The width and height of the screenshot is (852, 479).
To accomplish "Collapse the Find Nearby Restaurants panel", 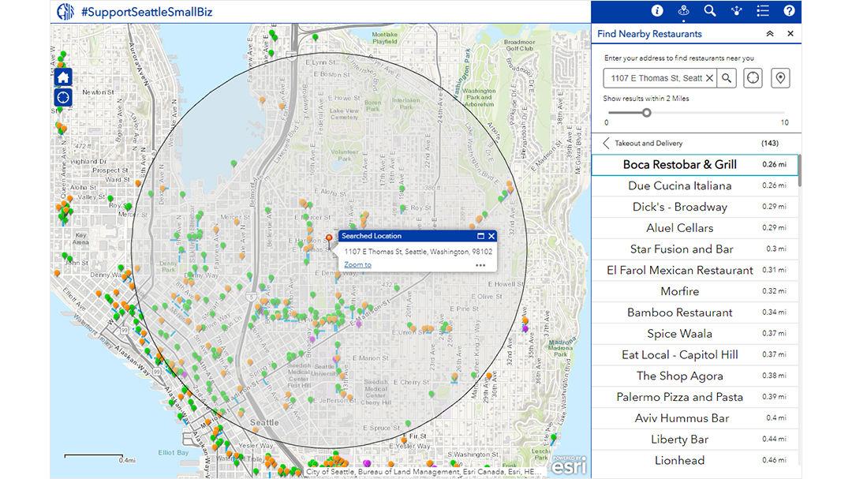I will coord(769,34).
